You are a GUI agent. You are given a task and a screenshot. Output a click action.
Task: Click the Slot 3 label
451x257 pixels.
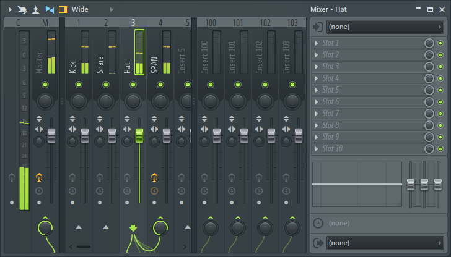[x=330, y=67]
